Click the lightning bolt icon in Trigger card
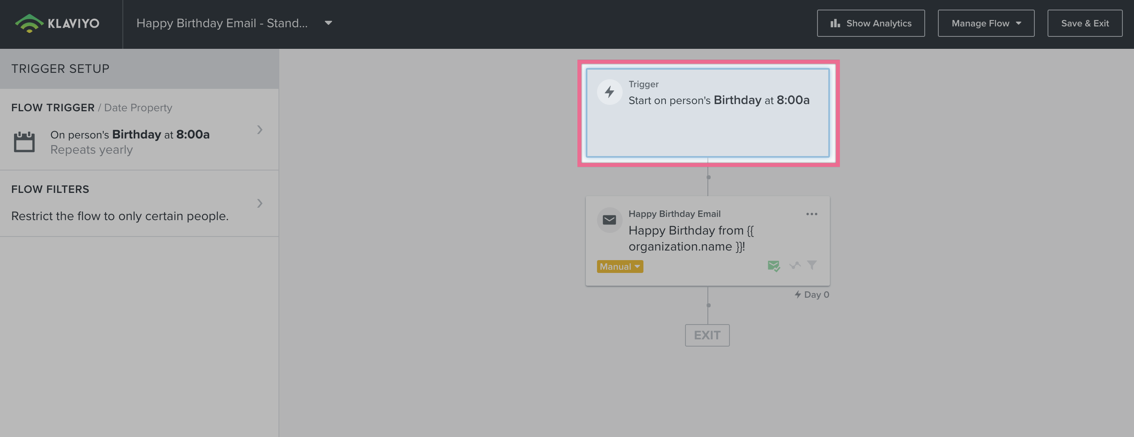The width and height of the screenshot is (1134, 437). (609, 92)
